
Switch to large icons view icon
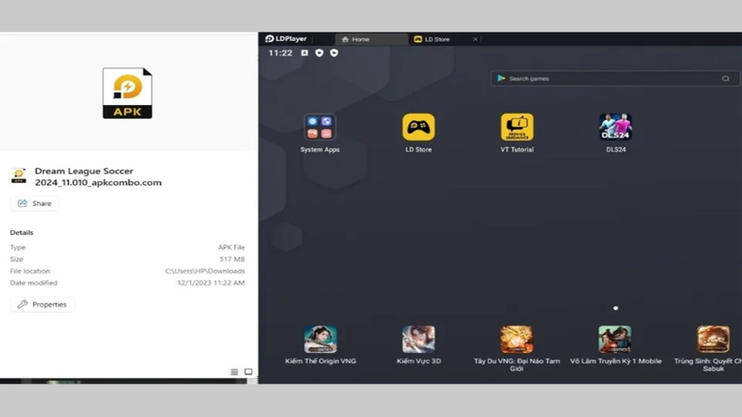[248, 371]
